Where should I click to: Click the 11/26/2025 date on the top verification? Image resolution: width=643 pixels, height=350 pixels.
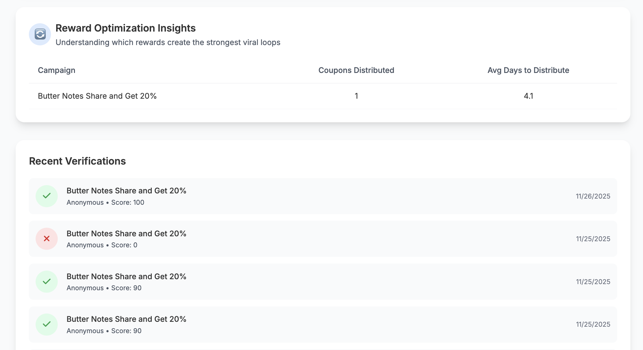pos(593,196)
